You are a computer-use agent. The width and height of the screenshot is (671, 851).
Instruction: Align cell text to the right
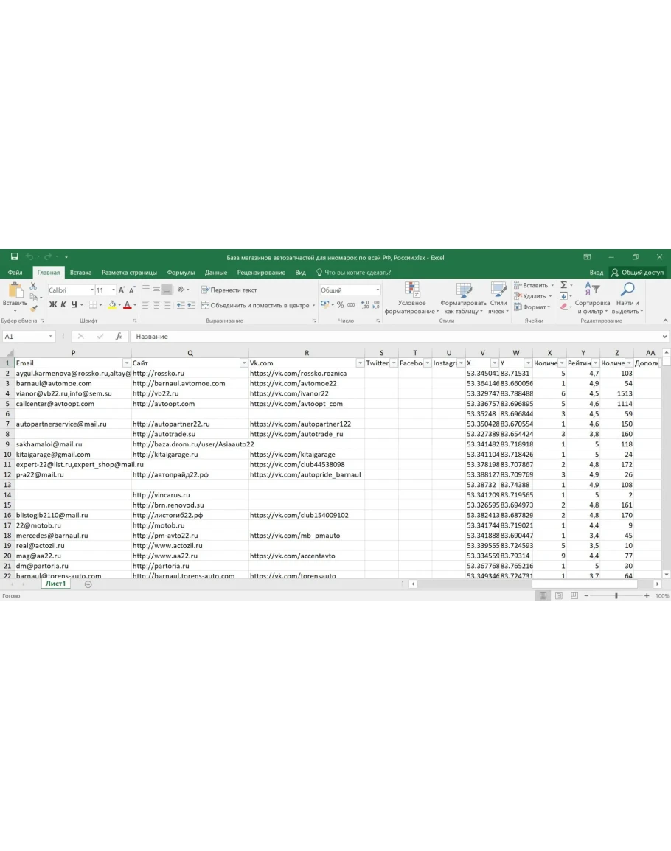[x=167, y=305]
